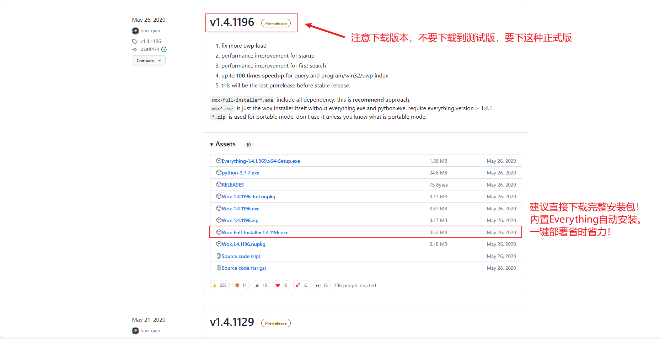Click bao-qian avatar beside May 26 release
This screenshot has height=339, width=660.
click(x=135, y=31)
